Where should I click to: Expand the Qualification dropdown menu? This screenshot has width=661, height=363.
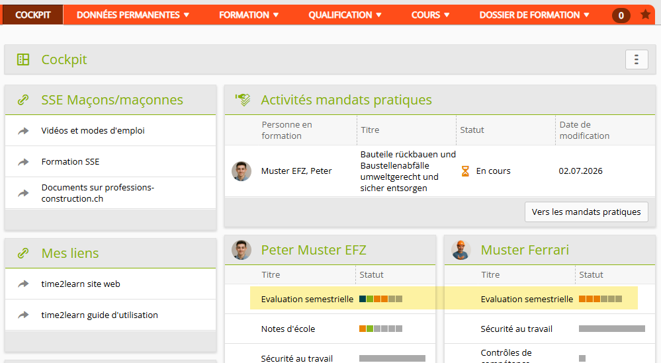tap(345, 15)
